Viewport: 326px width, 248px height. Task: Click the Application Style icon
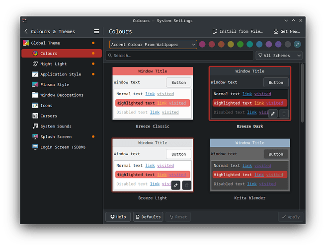pos(35,74)
